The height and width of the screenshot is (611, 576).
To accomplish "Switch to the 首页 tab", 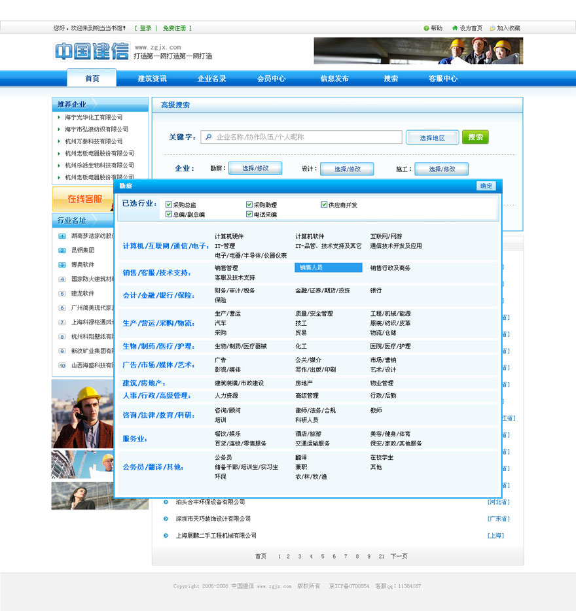I will (x=92, y=78).
